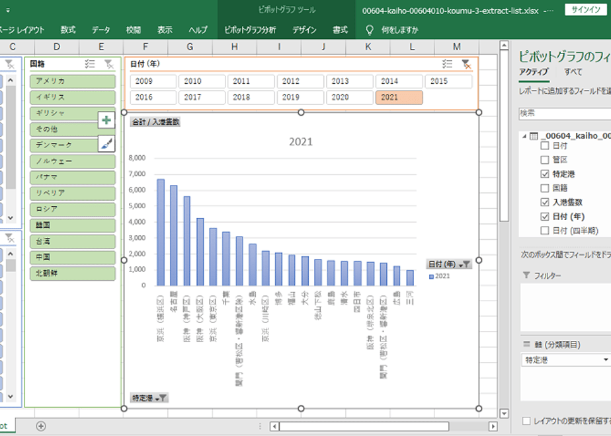Click the 2021 chart title
Viewport: 611px width, 436px height.
click(x=301, y=141)
